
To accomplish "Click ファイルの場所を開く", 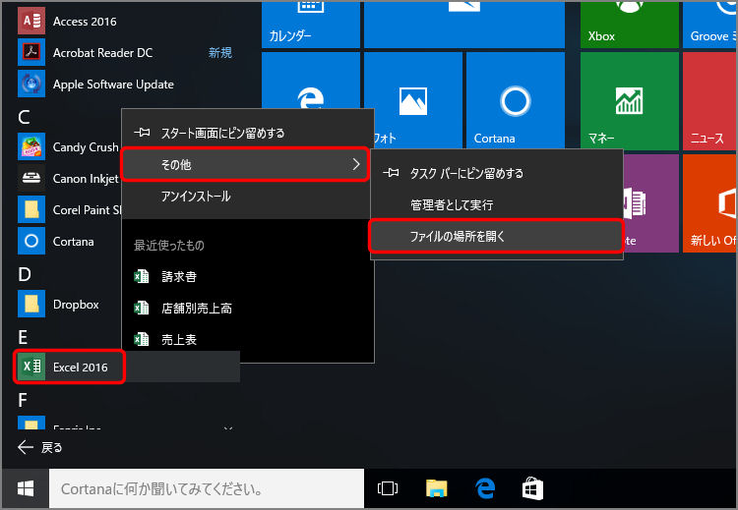I will click(x=497, y=236).
